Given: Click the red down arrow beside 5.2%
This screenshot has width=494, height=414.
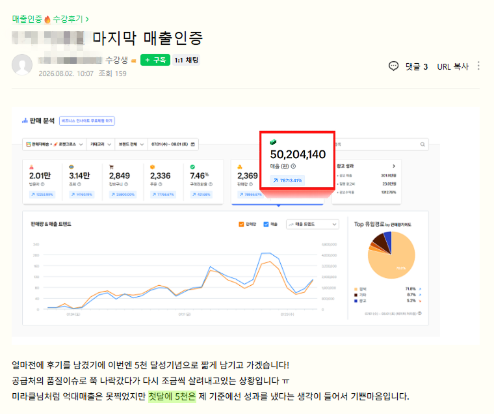Looking at the screenshot, I should click(420, 301).
